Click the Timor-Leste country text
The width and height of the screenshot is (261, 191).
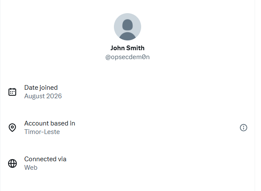pyautogui.click(x=42, y=132)
